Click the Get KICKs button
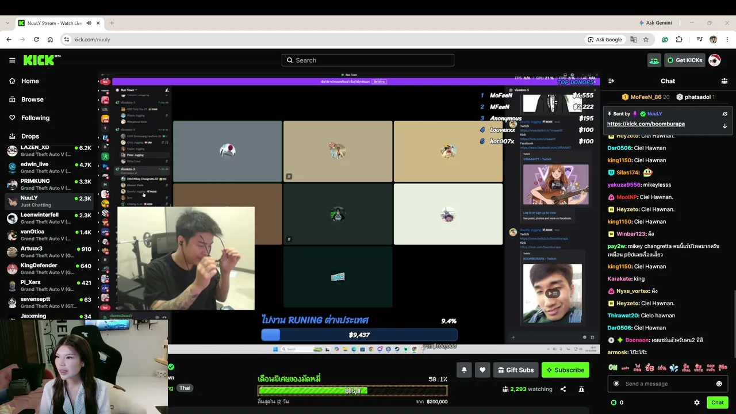736x414 pixels. click(685, 60)
